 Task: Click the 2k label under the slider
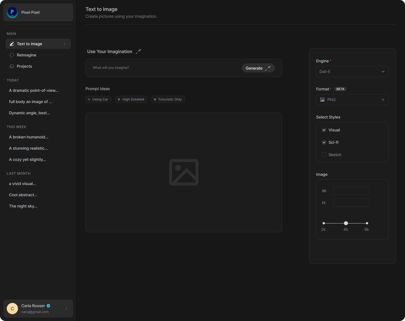(x=323, y=229)
